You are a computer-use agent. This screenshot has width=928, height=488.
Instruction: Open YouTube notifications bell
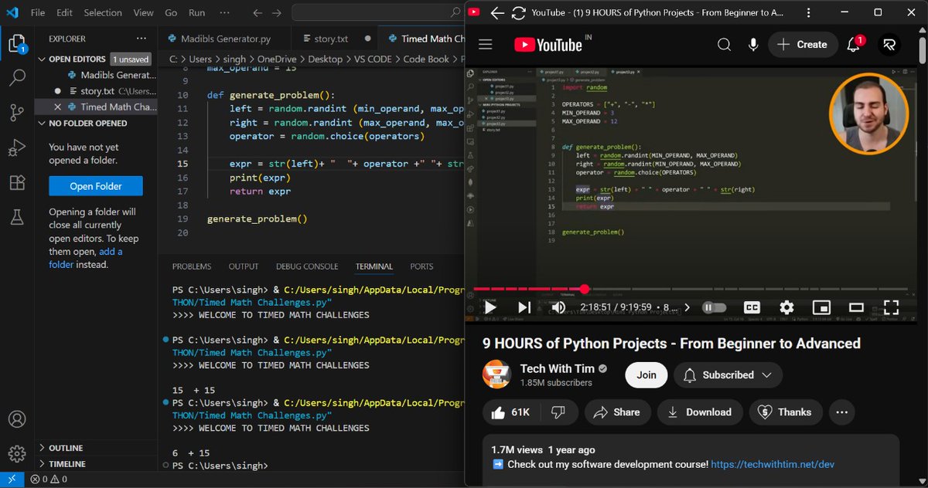click(855, 44)
